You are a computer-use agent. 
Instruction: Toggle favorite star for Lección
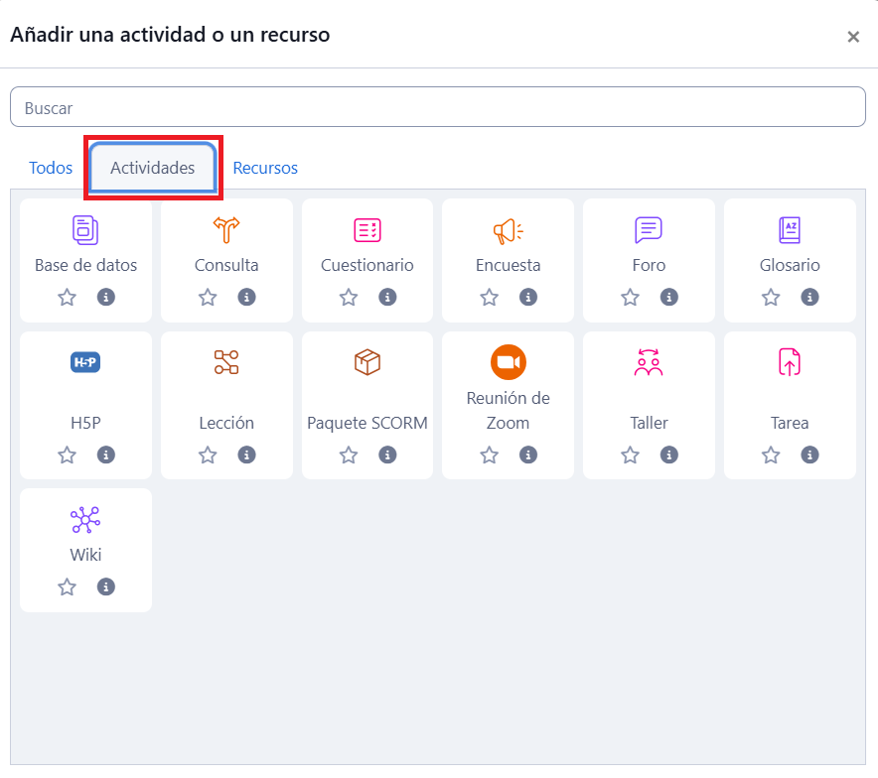pyautogui.click(x=208, y=454)
